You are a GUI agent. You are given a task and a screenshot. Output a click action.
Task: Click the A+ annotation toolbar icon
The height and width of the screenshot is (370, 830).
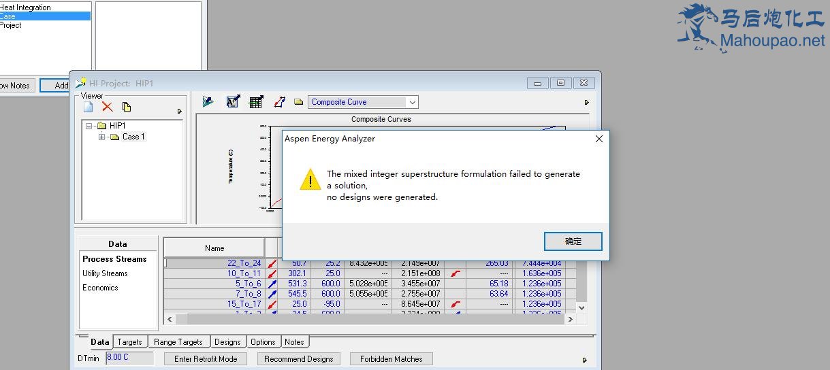coord(233,102)
